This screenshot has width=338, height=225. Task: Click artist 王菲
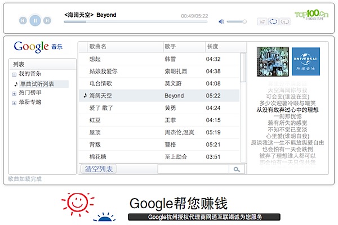pyautogui.click(x=170, y=120)
